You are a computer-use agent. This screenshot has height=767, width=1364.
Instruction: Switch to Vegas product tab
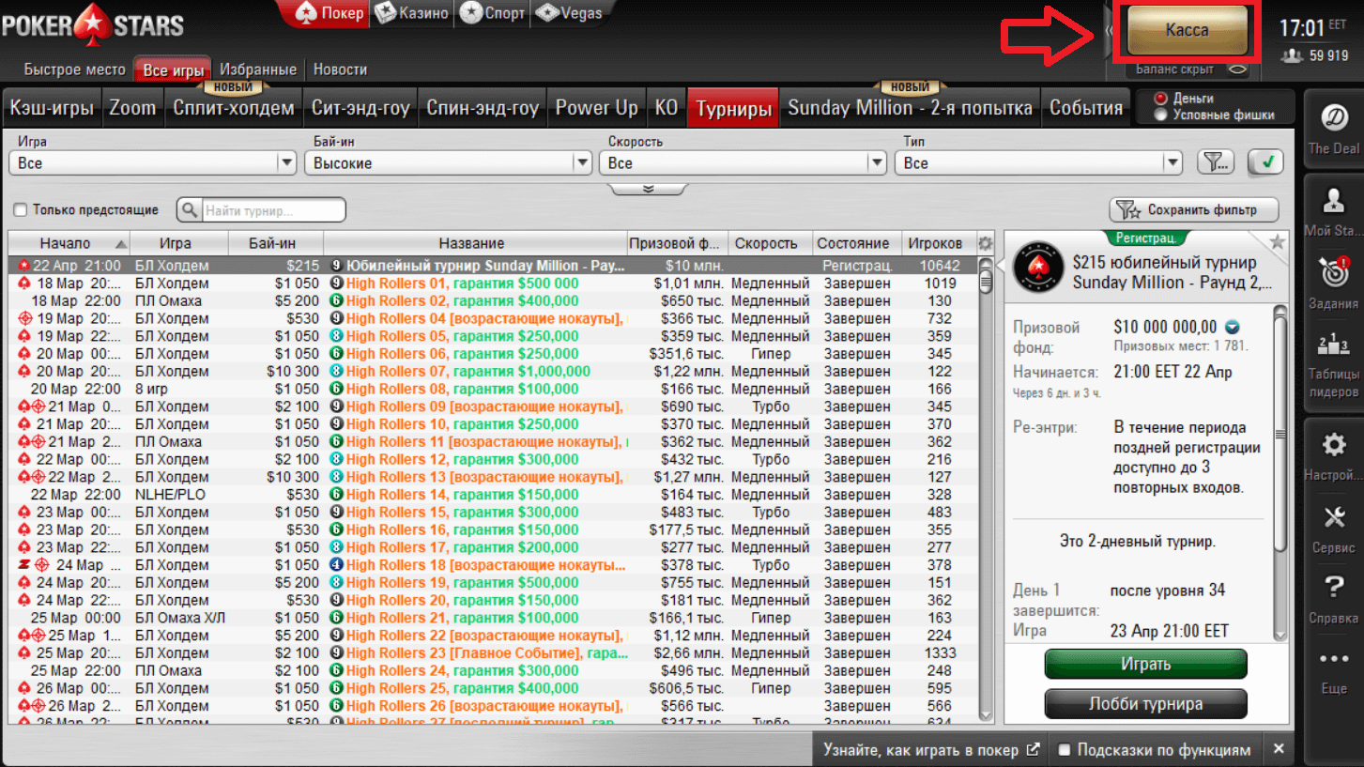pyautogui.click(x=568, y=13)
